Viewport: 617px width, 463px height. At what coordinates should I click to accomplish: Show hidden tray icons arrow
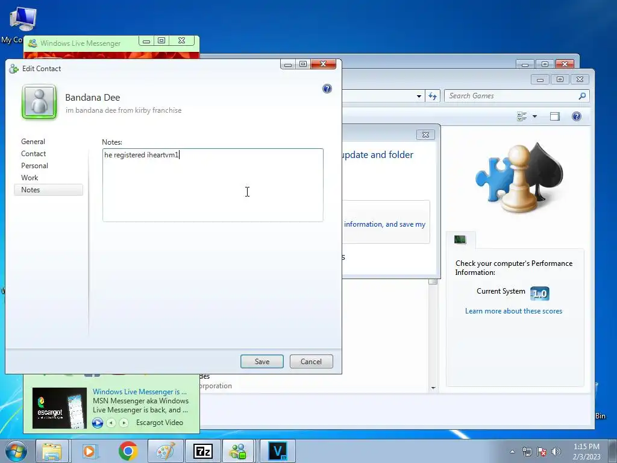click(512, 452)
